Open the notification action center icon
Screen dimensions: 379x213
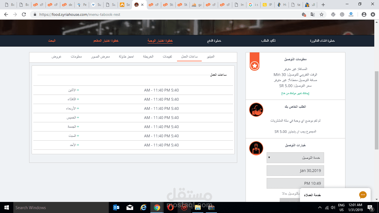tap(370, 207)
